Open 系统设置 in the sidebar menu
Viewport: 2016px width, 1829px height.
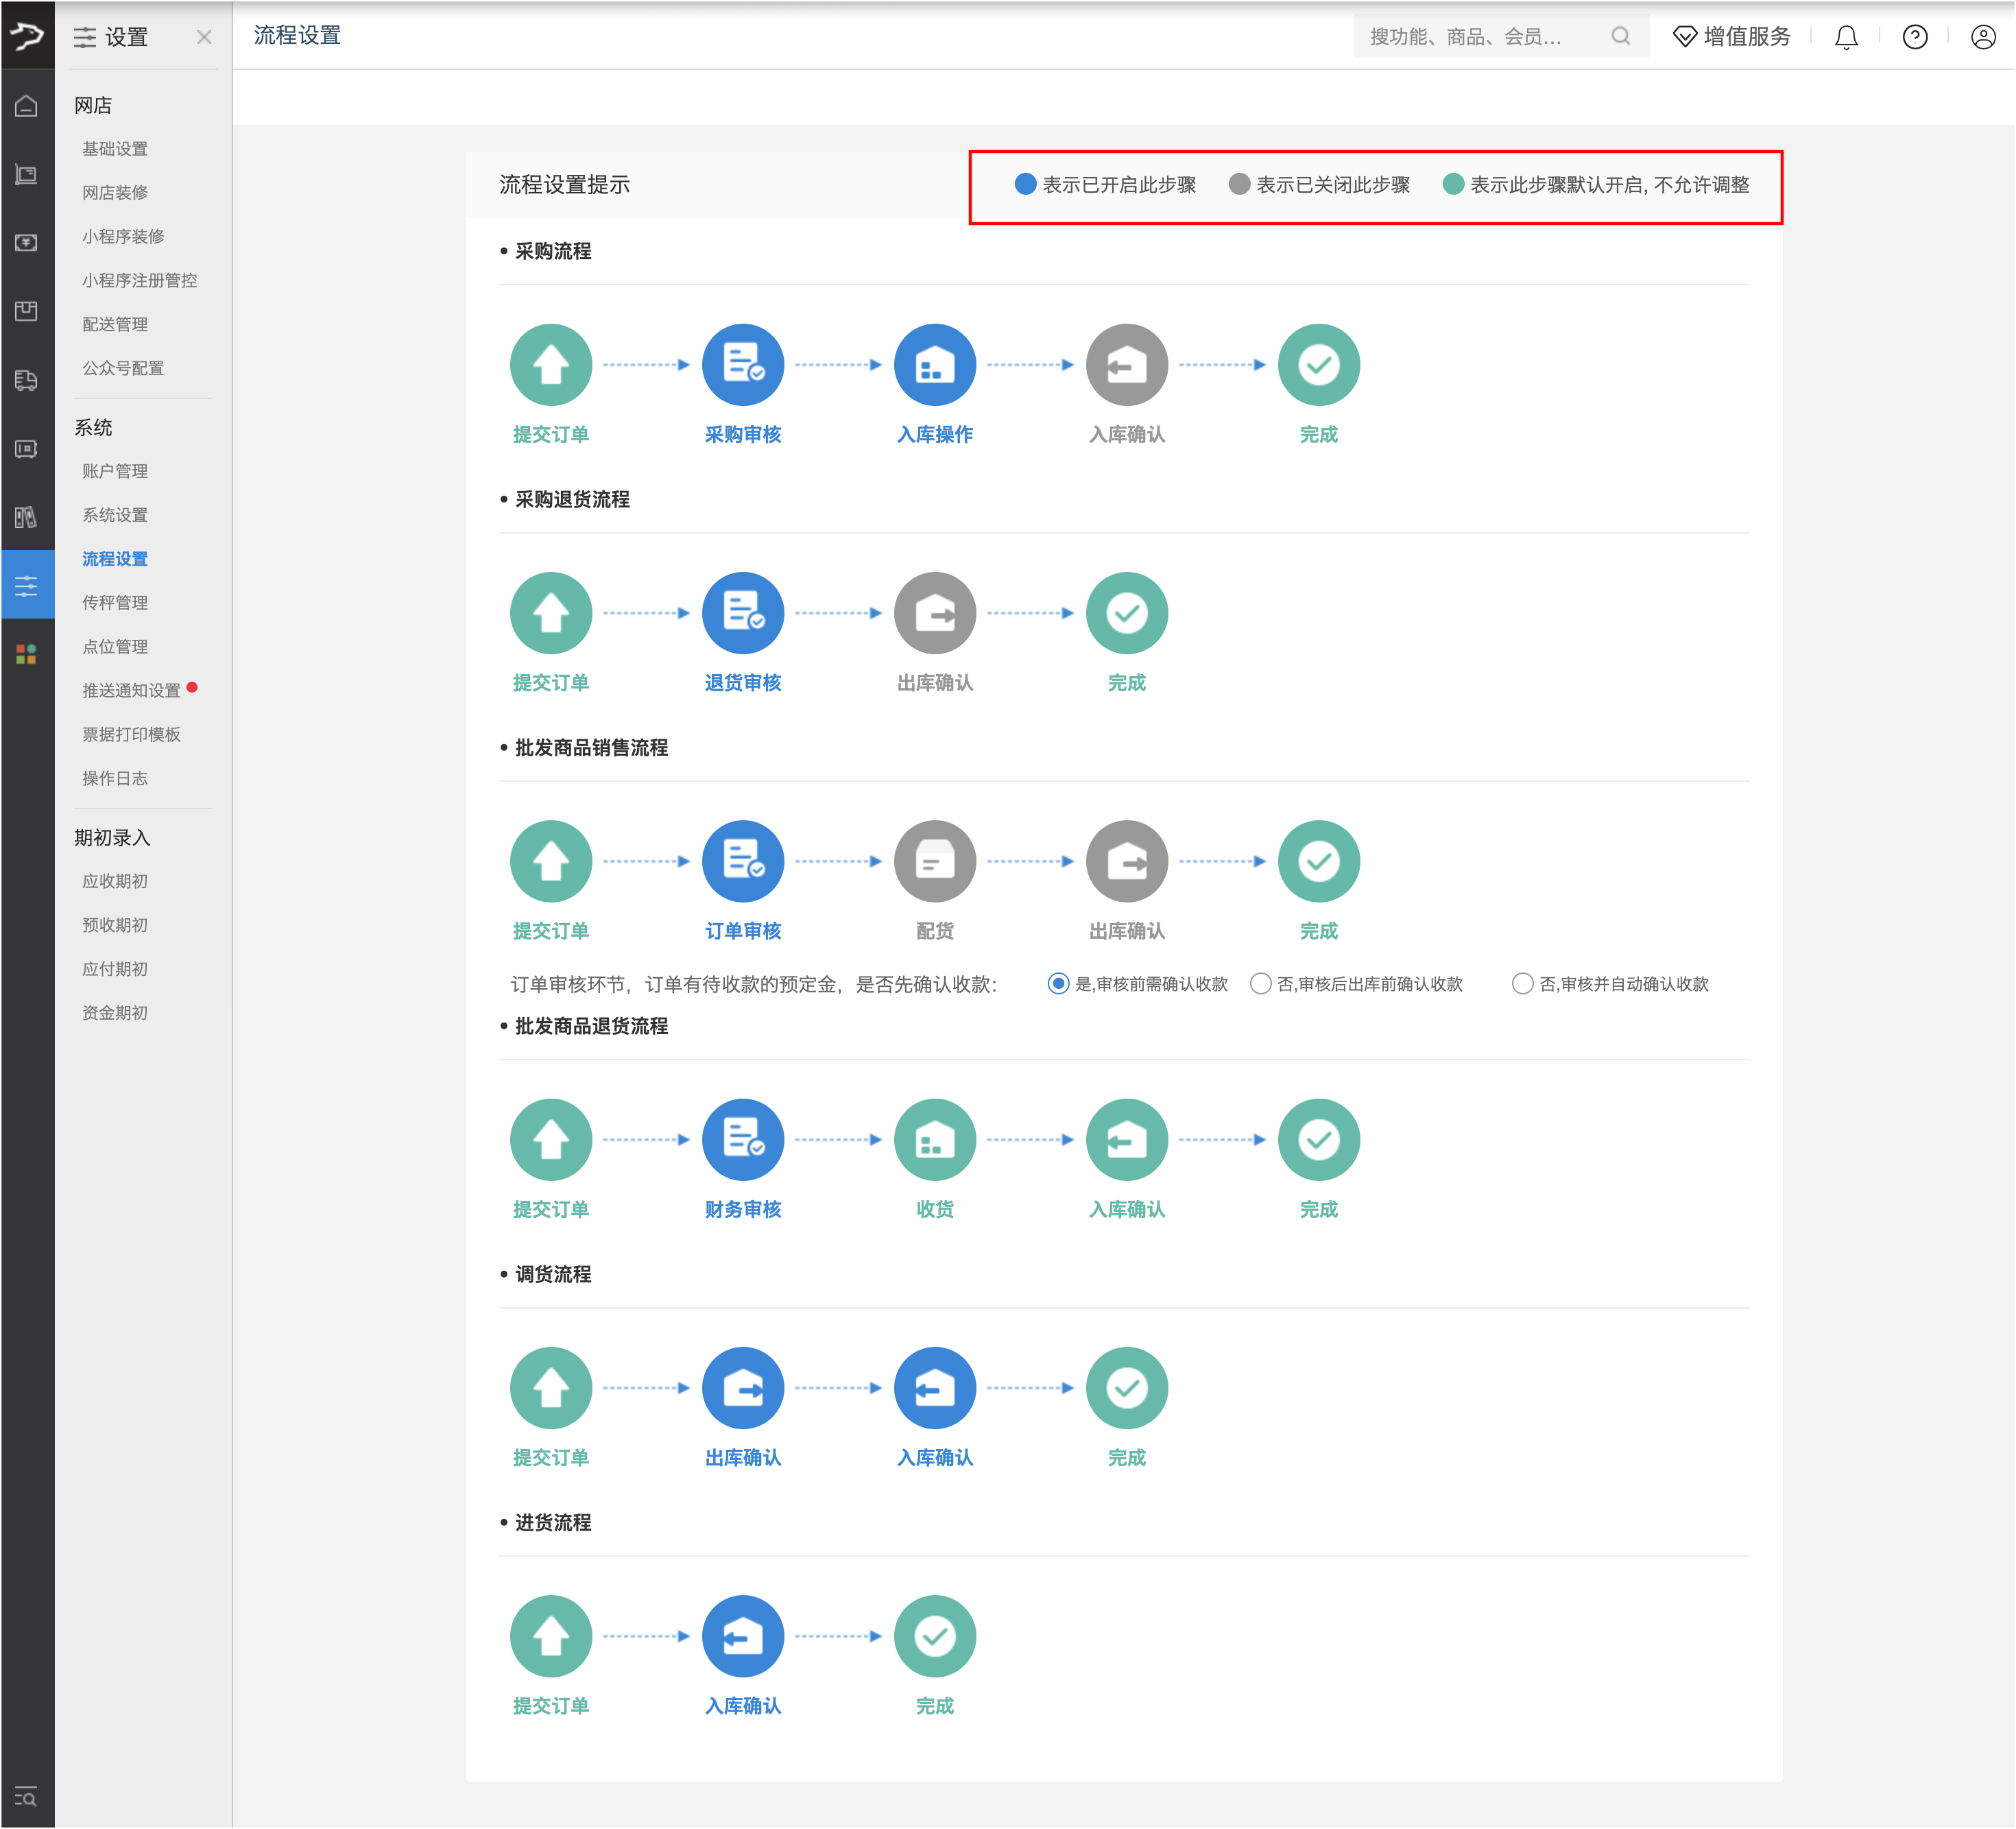point(115,515)
